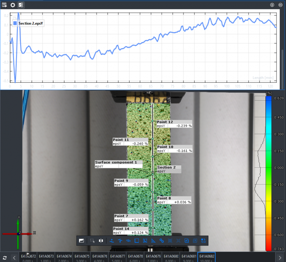Image resolution: width=286 pixels, height=262 pixels.
Task: Collapse diagram panel with double-down chevron
Action: pyautogui.click(x=272, y=5)
